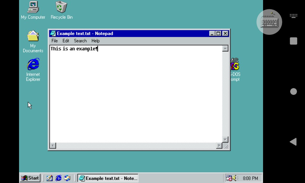This screenshot has height=183, width=305.
Task: Click the 8:08 PM clock
Action: (x=250, y=178)
